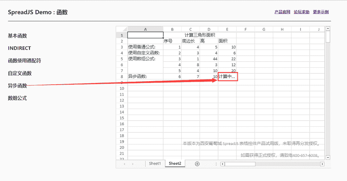
Task: Click the cell with value 22
Action: [x=227, y=59]
